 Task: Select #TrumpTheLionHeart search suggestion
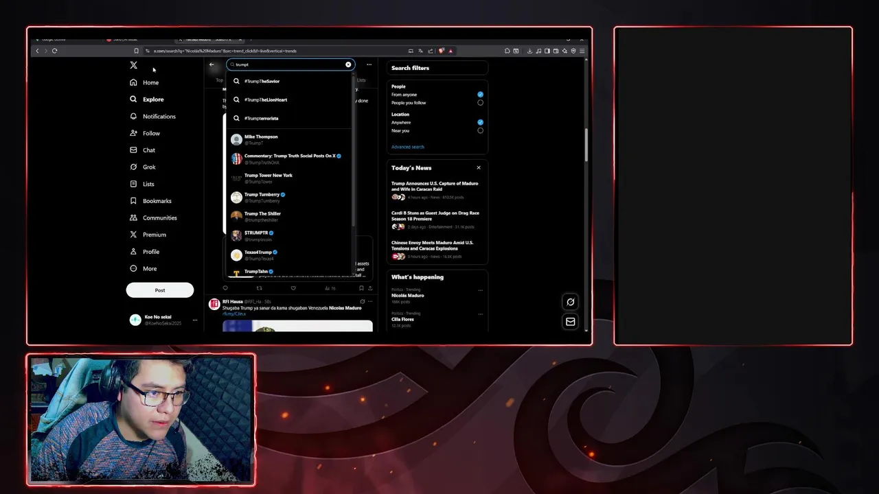[289, 99]
